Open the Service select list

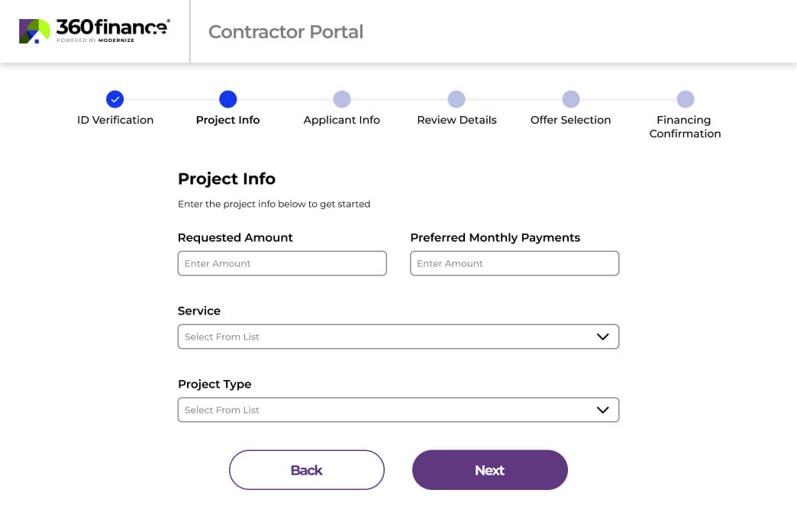tap(382, 337)
